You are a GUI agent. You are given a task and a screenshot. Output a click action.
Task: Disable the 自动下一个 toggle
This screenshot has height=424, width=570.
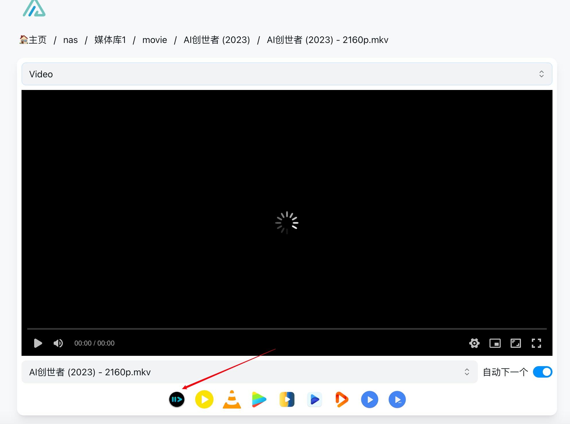[x=542, y=372]
